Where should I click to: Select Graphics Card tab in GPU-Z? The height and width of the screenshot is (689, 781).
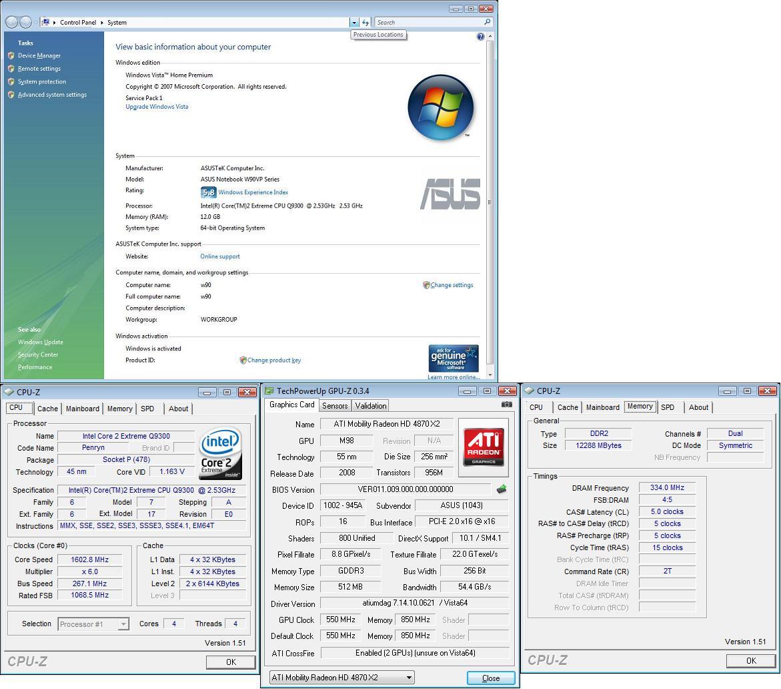pyautogui.click(x=292, y=405)
